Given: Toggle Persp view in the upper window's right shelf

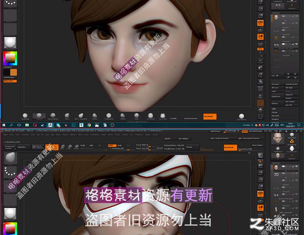Looking at the screenshot, I should (260, 23).
